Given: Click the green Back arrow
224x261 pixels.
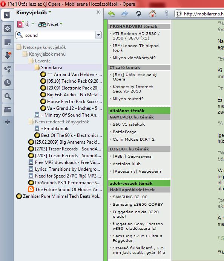Looking at the screenshot, I should tap(111, 14).
